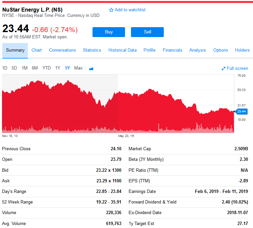This screenshot has width=253, height=228.
Task: Click the PE Ratio (TTM) value N/A
Action: click(x=244, y=170)
